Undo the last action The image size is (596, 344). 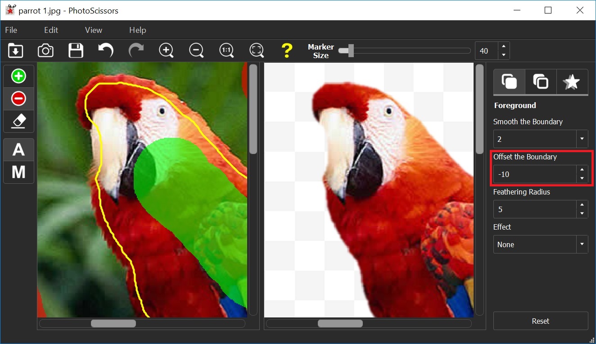point(106,50)
